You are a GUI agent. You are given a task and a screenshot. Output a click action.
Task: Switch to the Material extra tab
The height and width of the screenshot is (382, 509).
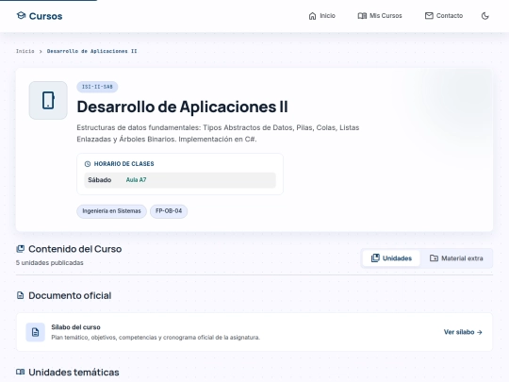click(x=456, y=258)
